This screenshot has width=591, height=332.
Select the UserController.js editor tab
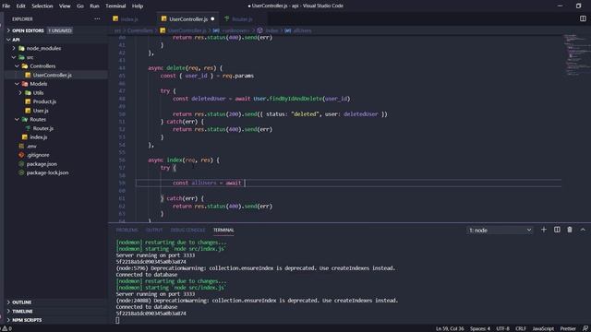187,18
